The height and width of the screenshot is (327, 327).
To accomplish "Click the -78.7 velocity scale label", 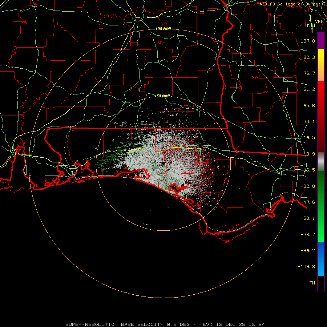I will click(x=308, y=235).
